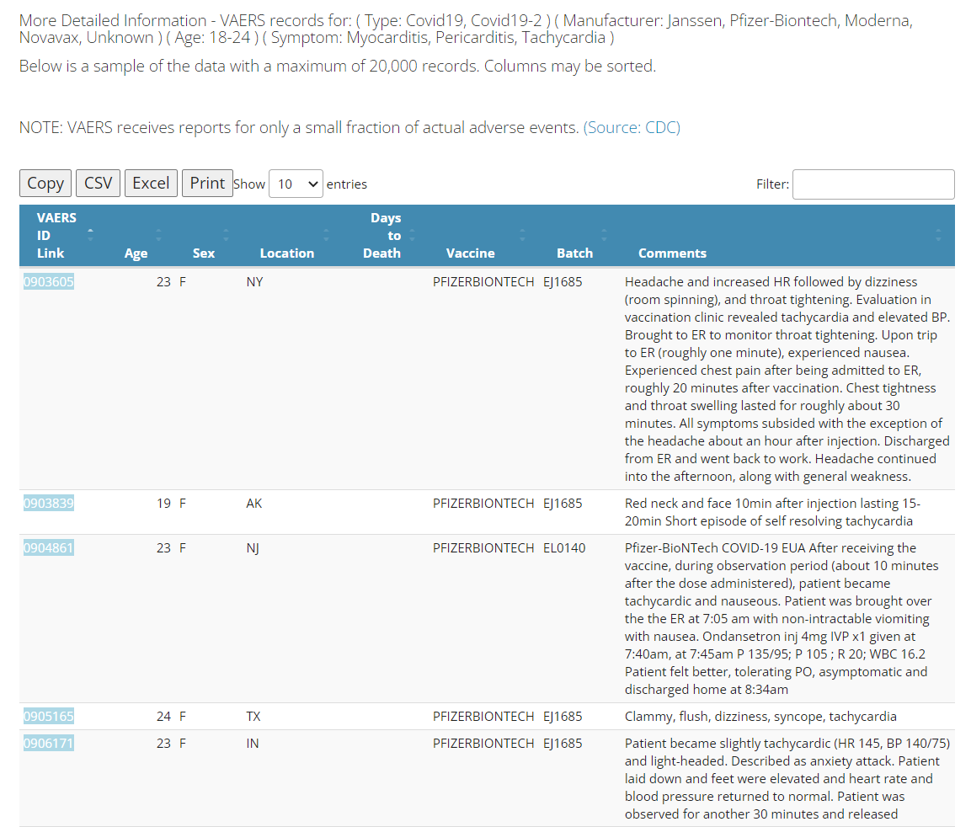The width and height of the screenshot is (971, 827).
Task: Click EJ1685 batch in TX row
Action: click(563, 717)
